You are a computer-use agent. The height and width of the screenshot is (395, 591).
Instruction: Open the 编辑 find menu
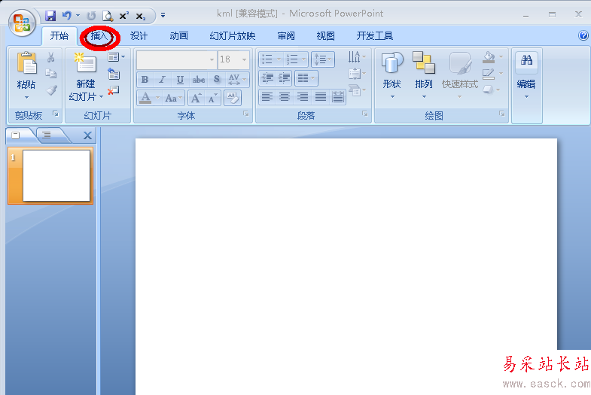pos(526,76)
